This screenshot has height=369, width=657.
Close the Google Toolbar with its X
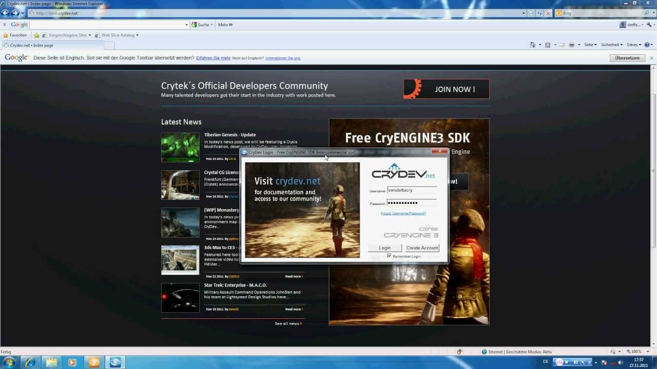point(5,25)
